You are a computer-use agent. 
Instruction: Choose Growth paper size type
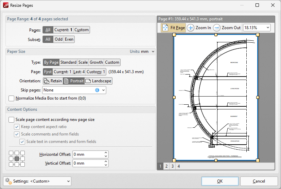point(96,62)
